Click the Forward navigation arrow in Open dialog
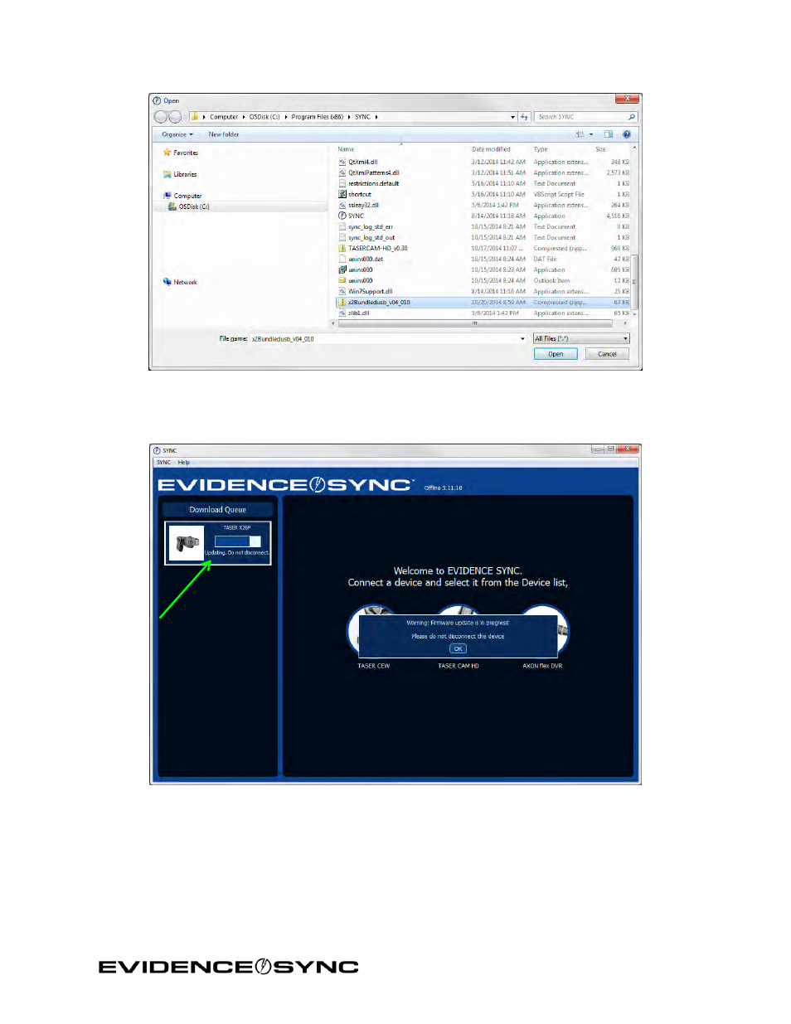 point(175,117)
